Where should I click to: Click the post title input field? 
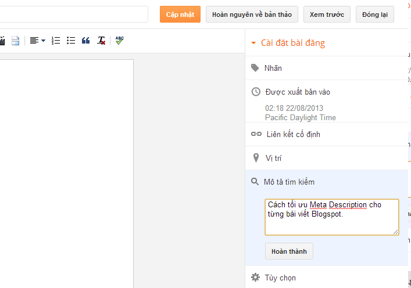(74, 15)
